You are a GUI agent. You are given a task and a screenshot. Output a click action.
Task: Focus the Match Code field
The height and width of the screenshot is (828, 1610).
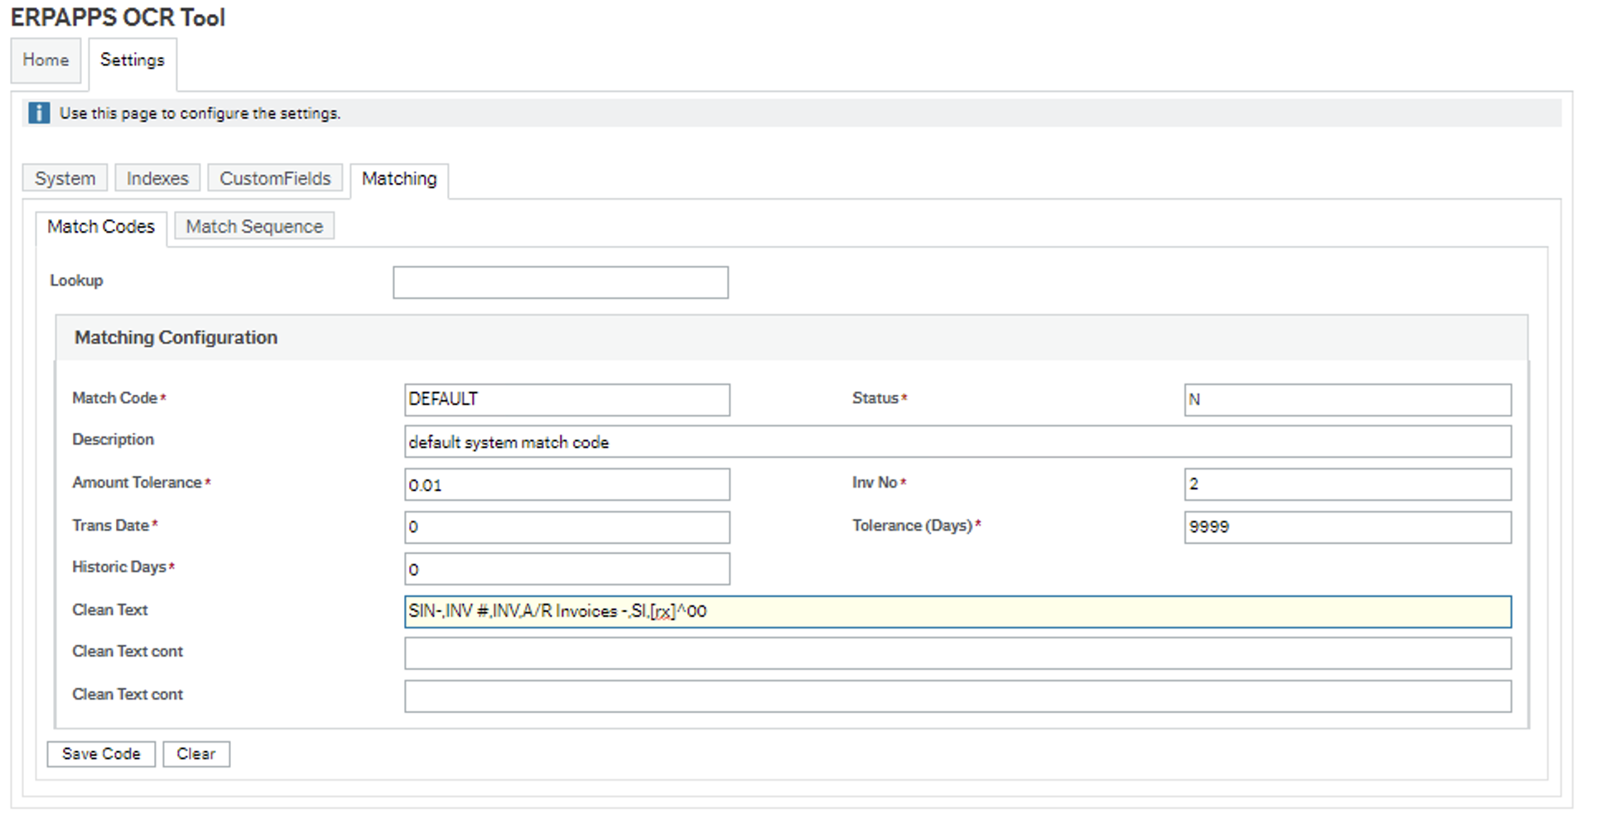click(567, 399)
